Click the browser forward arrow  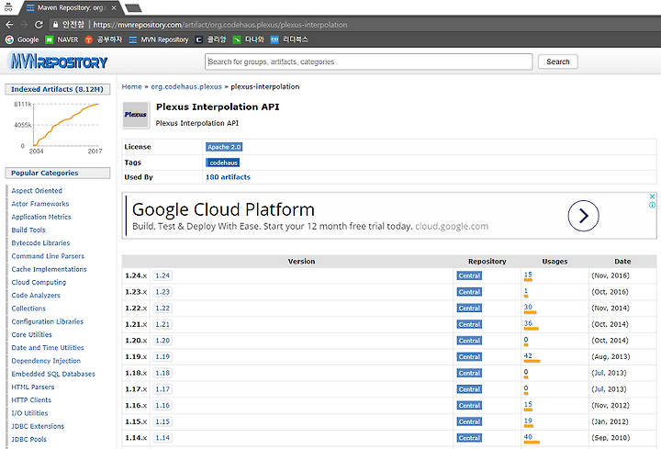pos(24,25)
